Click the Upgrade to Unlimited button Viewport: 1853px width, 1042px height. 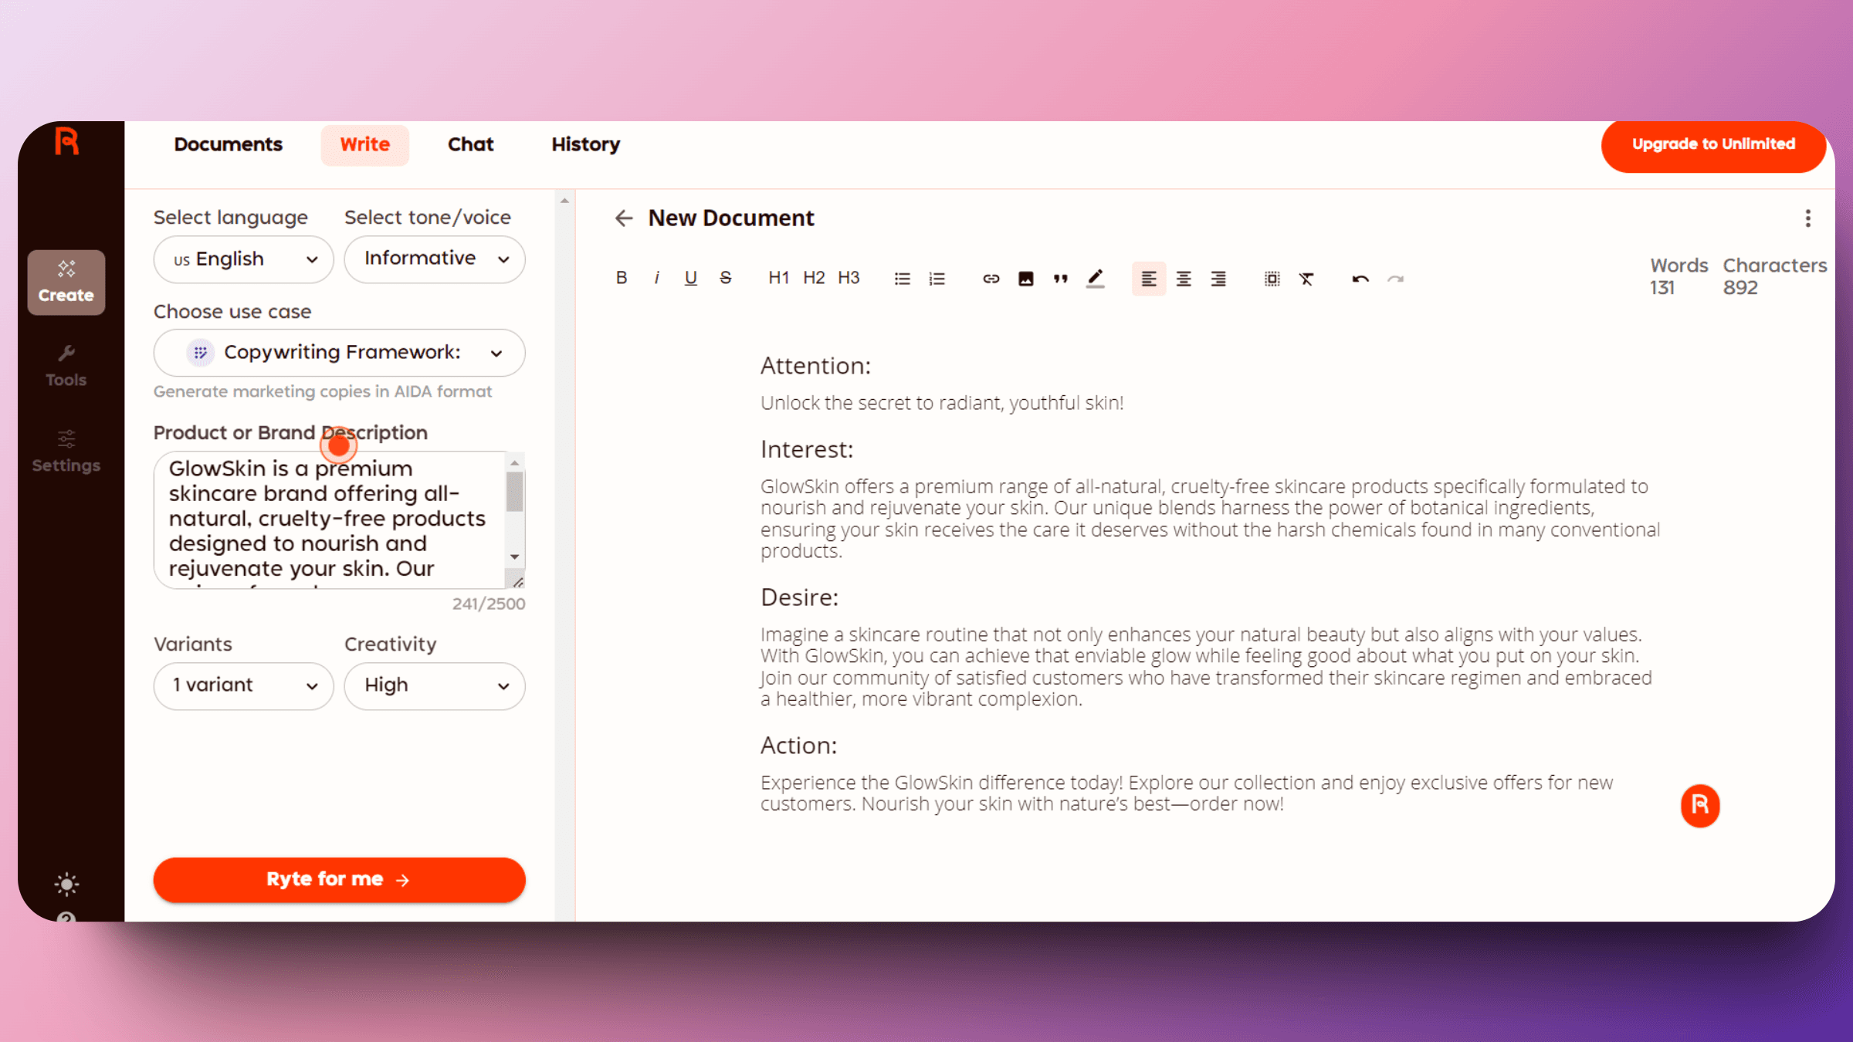click(x=1712, y=143)
